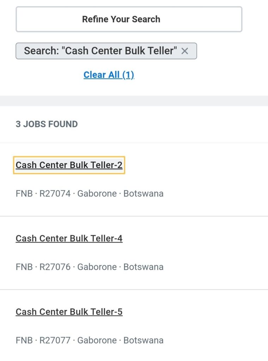Click job ID R27076

(x=55, y=267)
